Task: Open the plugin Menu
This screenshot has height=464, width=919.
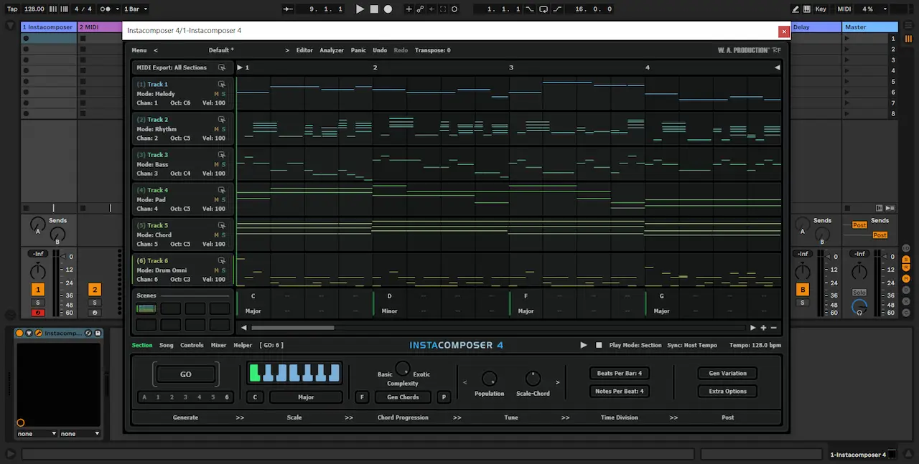Action: (x=139, y=50)
